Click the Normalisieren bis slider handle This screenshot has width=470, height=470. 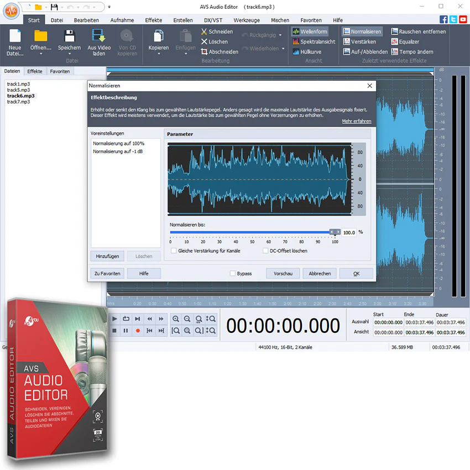point(335,232)
